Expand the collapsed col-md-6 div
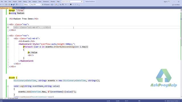 (x=8, y=27)
